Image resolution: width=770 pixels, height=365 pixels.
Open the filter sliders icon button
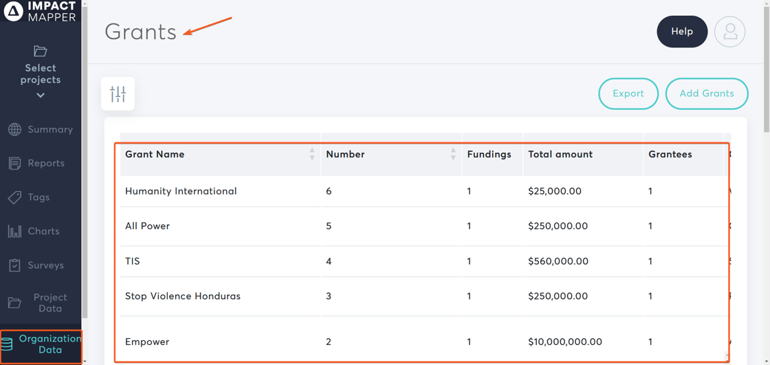coord(118,93)
